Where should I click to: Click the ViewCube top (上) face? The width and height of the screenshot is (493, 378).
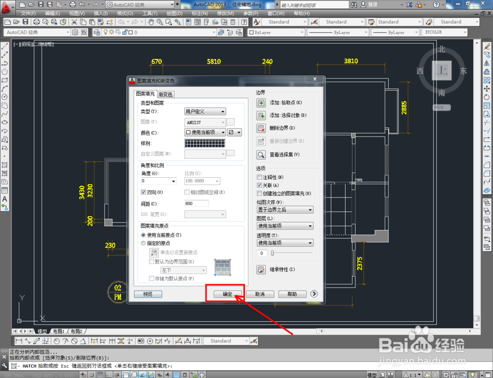tap(442, 71)
